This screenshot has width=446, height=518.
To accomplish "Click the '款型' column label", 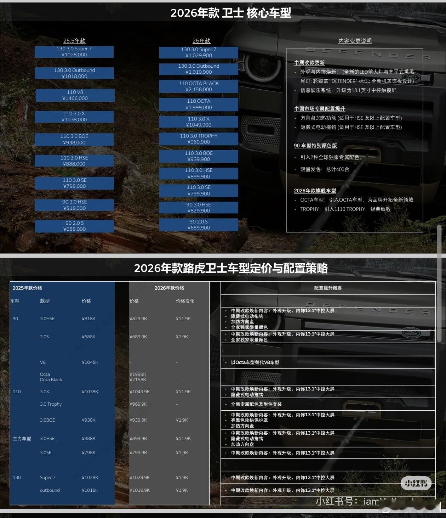I will [x=45, y=301].
